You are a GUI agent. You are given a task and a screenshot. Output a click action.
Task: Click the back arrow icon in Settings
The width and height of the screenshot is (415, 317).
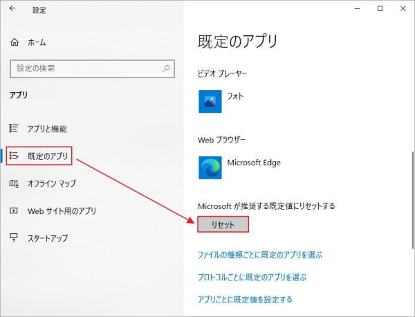click(x=12, y=9)
